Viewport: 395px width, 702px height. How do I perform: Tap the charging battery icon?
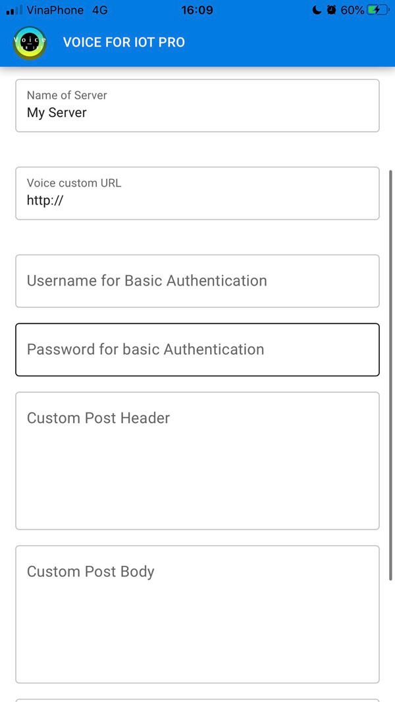pos(379,10)
